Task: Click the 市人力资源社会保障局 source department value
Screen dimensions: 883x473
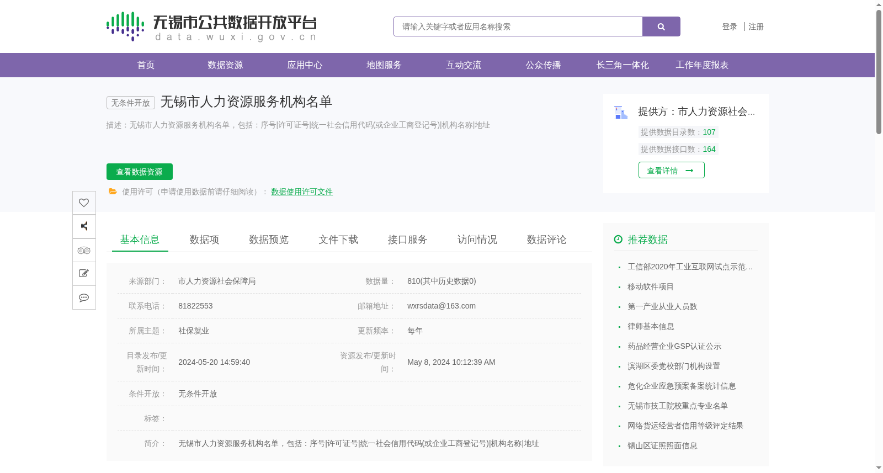Action: (217, 281)
